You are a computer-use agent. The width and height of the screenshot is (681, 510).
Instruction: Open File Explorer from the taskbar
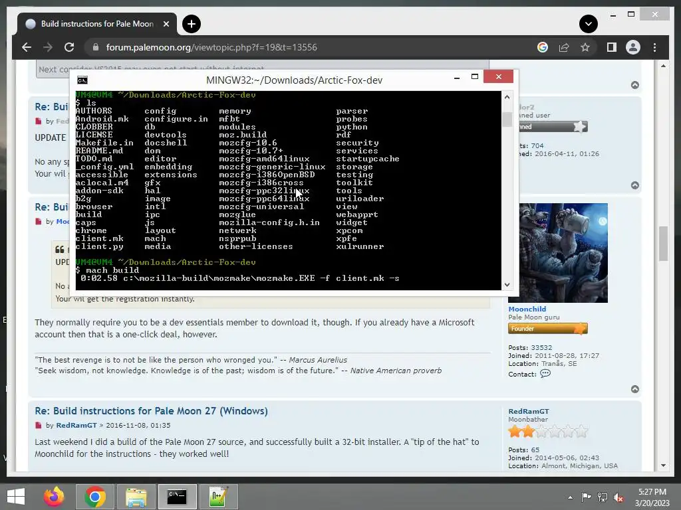pos(136,497)
